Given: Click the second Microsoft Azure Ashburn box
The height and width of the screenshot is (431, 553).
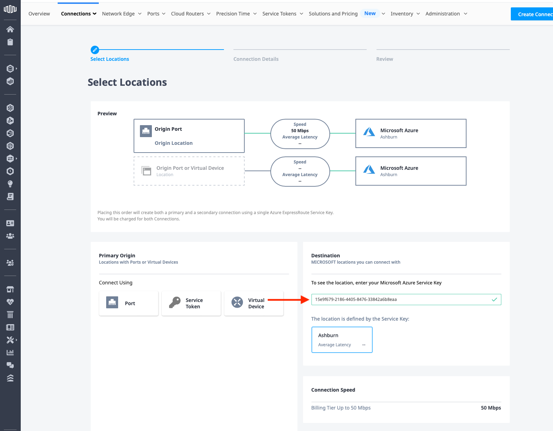Looking at the screenshot, I should (411, 171).
